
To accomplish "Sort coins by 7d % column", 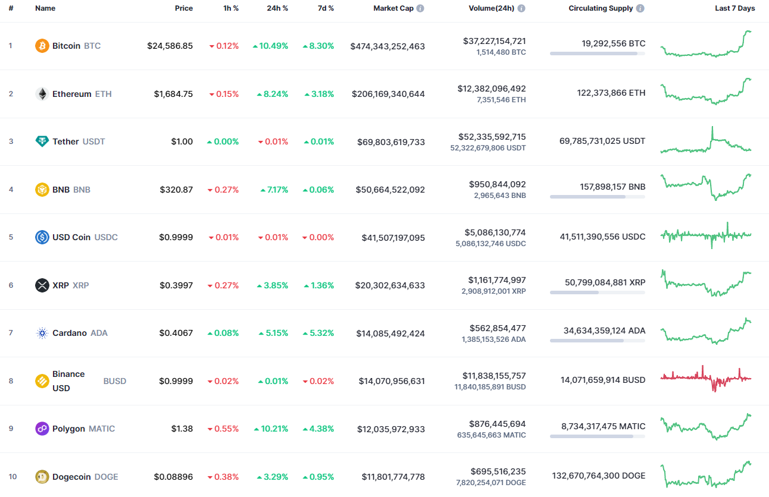I will click(326, 8).
